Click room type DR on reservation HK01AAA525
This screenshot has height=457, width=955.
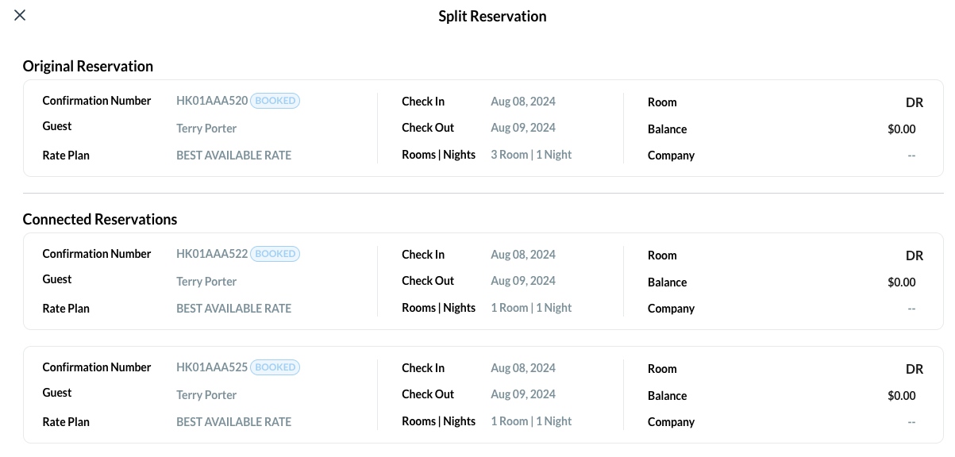[x=914, y=369]
